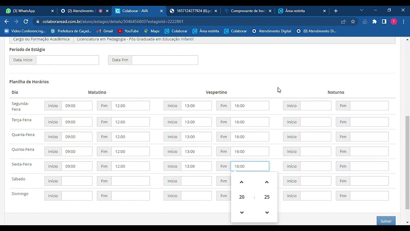This screenshot has width=410, height=231.
Task: Click the Planilha de Horários heading
Action: 29,82
